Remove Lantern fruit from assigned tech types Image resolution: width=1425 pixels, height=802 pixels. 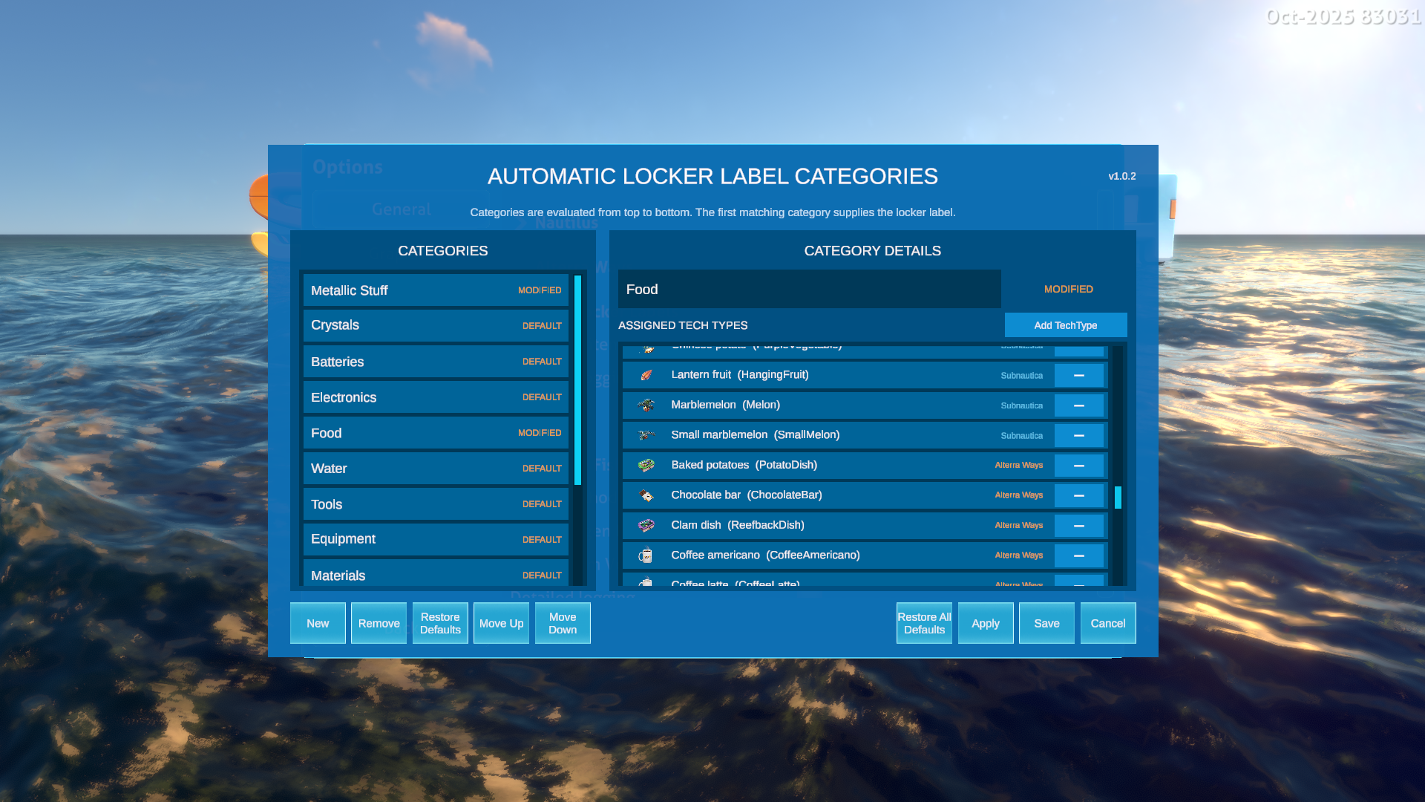(x=1078, y=376)
